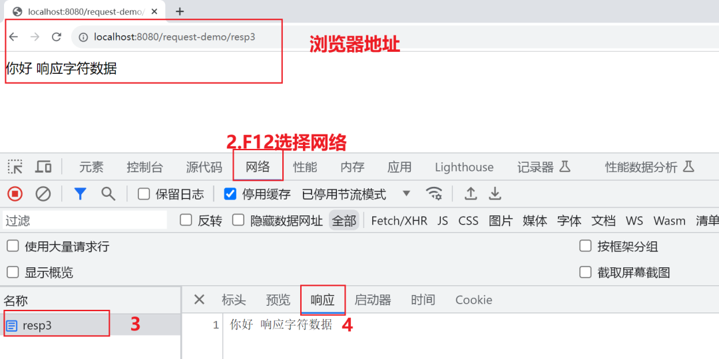Viewport: 719px width, 359px height.
Task: Import a HAR file with upload icon
Action: (471, 194)
